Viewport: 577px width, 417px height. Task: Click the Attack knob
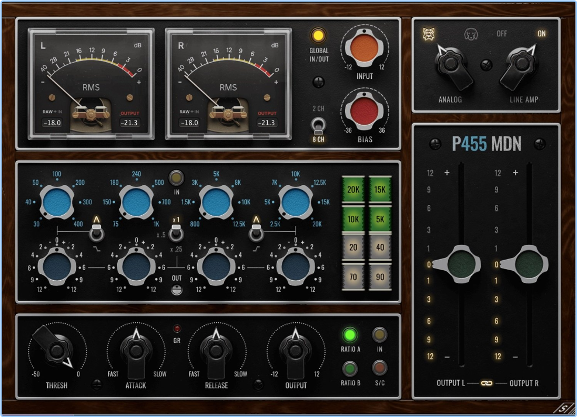[x=136, y=352]
